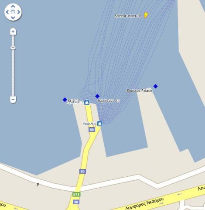205x210 pixels.
Task: Zoom in with the plus button
Action: (13, 31)
